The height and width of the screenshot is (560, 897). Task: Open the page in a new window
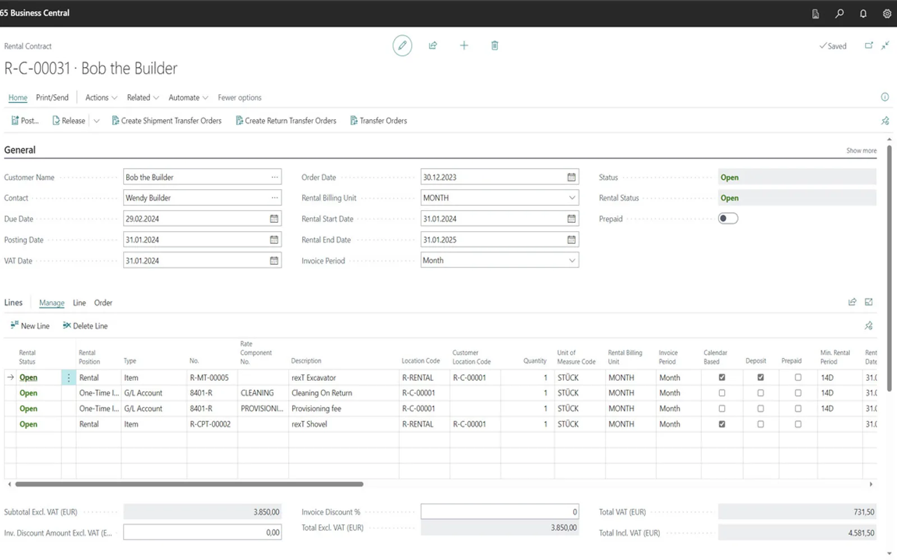[x=868, y=46]
